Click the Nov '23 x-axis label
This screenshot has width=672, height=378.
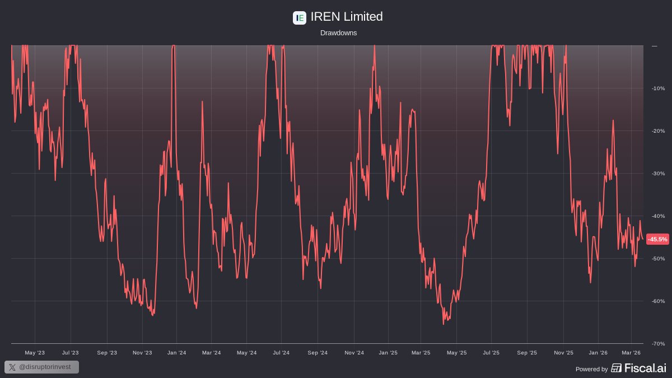pyautogui.click(x=142, y=353)
